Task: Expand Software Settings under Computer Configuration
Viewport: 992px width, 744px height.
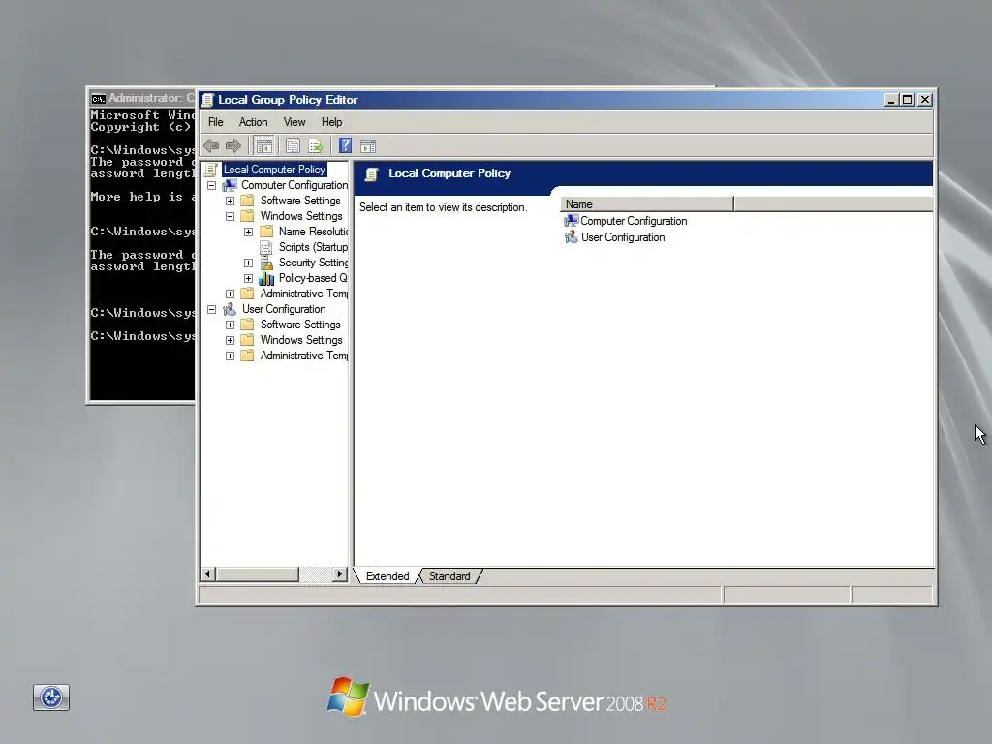Action: click(231, 201)
